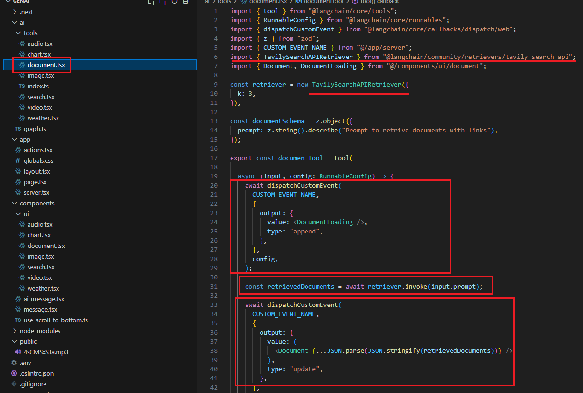Click line number 40 in the gutter
This screenshot has height=393, width=583.
coord(214,369)
